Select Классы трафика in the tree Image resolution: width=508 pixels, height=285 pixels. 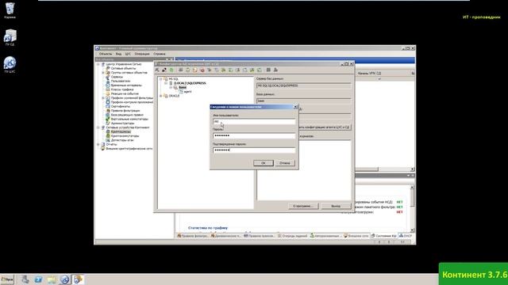click(122, 89)
